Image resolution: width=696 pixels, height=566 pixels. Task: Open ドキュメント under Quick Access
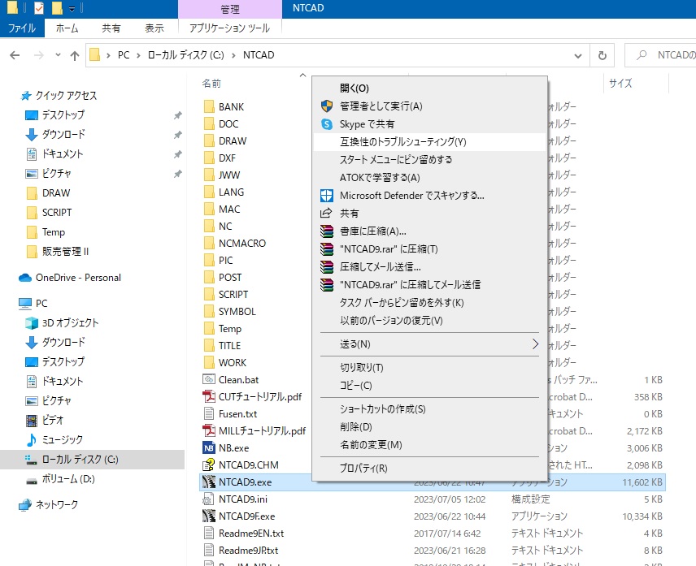coord(62,153)
